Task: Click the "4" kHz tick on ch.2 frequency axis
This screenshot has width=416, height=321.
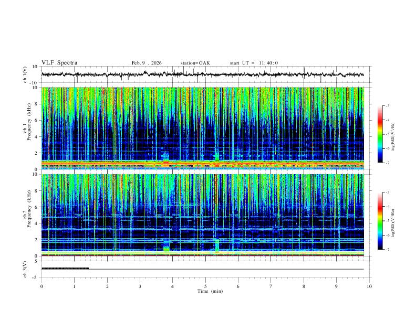Action: [x=36, y=223]
